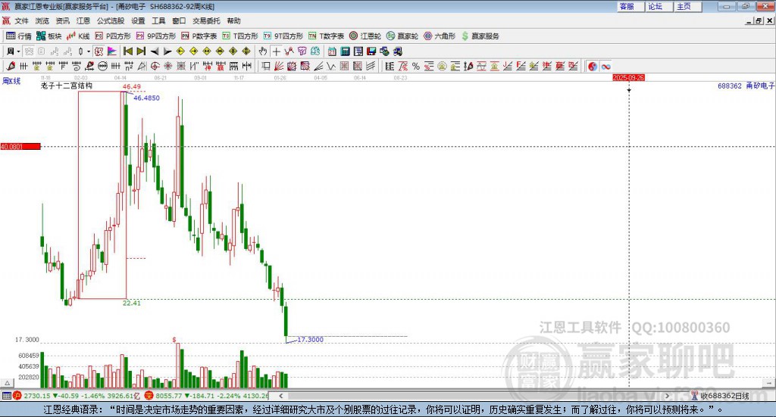Open the 交易委托 menu

pos(206,20)
